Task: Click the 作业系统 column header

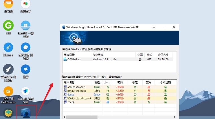Action: pos(113,55)
